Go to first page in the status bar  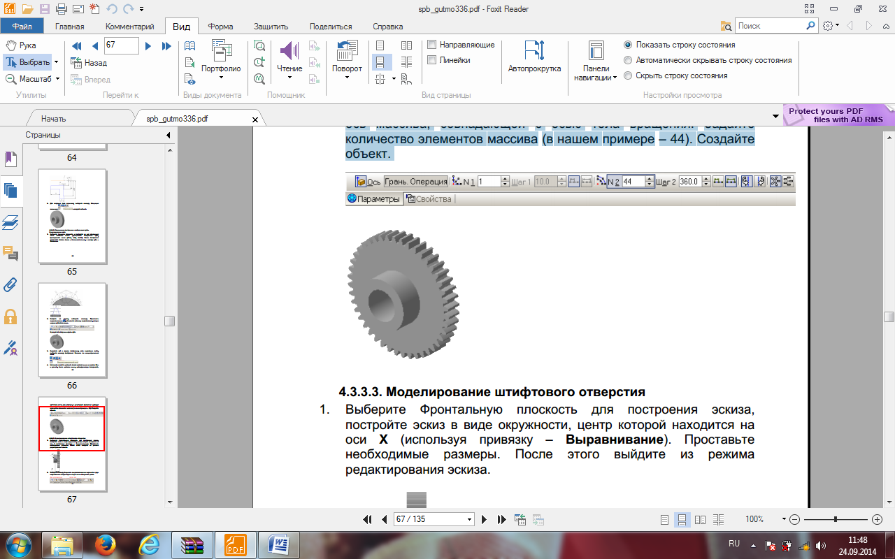(x=367, y=519)
